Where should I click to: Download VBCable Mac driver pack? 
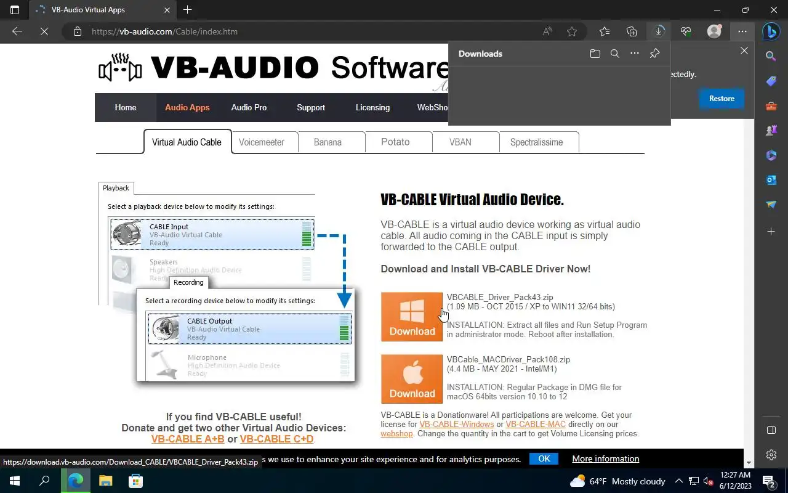(x=412, y=379)
